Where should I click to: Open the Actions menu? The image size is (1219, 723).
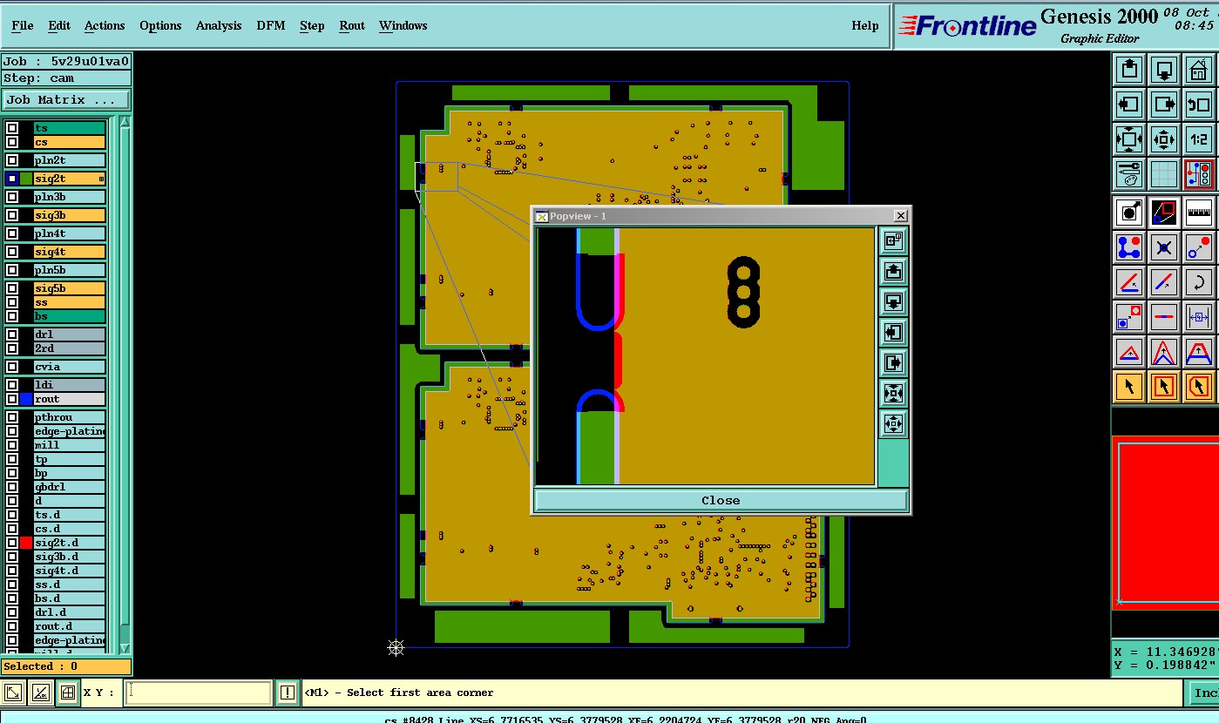105,25
